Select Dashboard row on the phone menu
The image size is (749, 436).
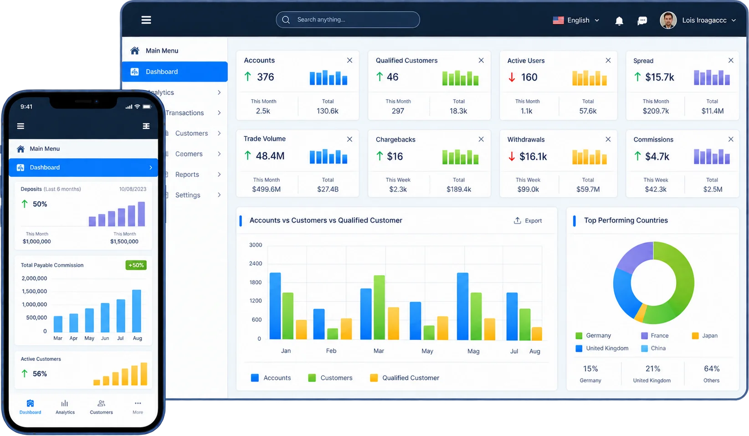[x=83, y=167]
